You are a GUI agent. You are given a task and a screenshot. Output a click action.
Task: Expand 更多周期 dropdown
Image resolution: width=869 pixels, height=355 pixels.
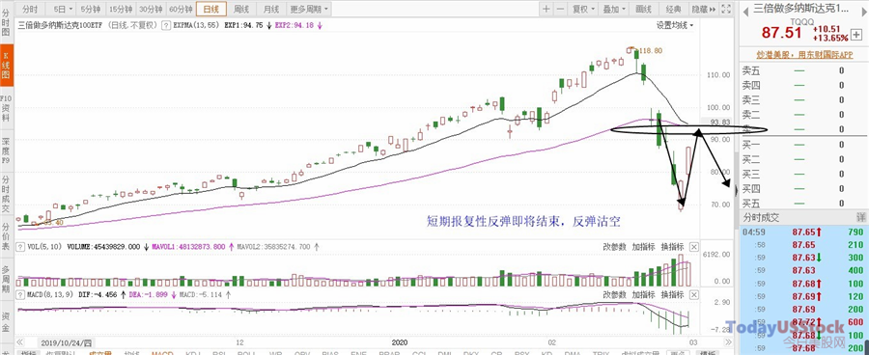(309, 9)
